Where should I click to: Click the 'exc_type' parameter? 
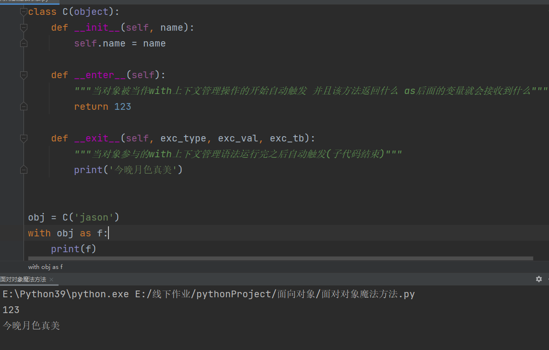click(x=183, y=139)
